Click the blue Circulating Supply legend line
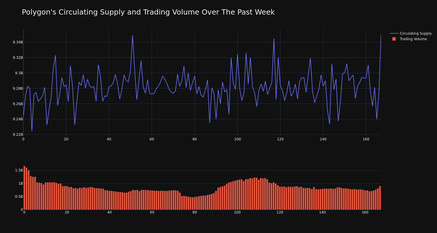 click(394, 33)
